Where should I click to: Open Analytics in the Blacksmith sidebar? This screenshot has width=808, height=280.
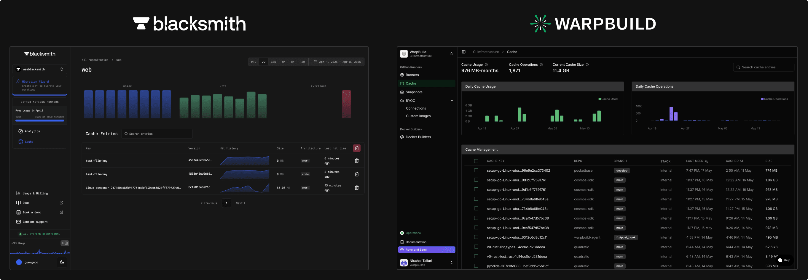tap(32, 131)
